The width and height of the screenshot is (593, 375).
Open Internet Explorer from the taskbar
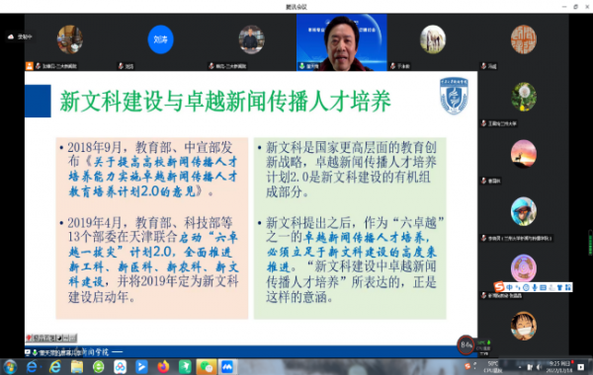[x=55, y=367]
